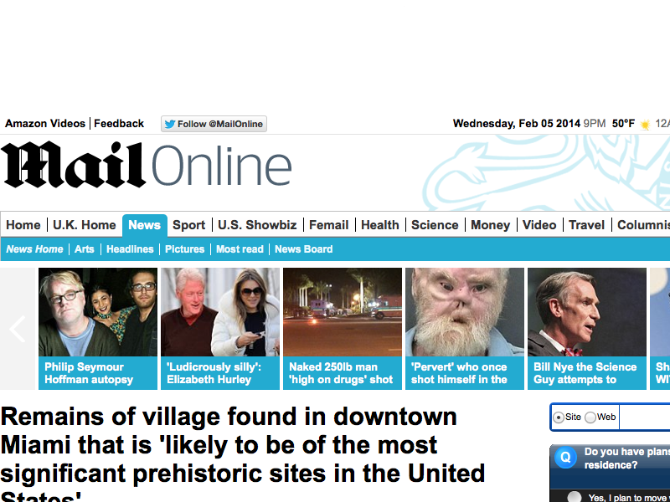The height and width of the screenshot is (502, 670).
Task: Open Philip Seymour Hoffman autopsy story
Action: 98,329
